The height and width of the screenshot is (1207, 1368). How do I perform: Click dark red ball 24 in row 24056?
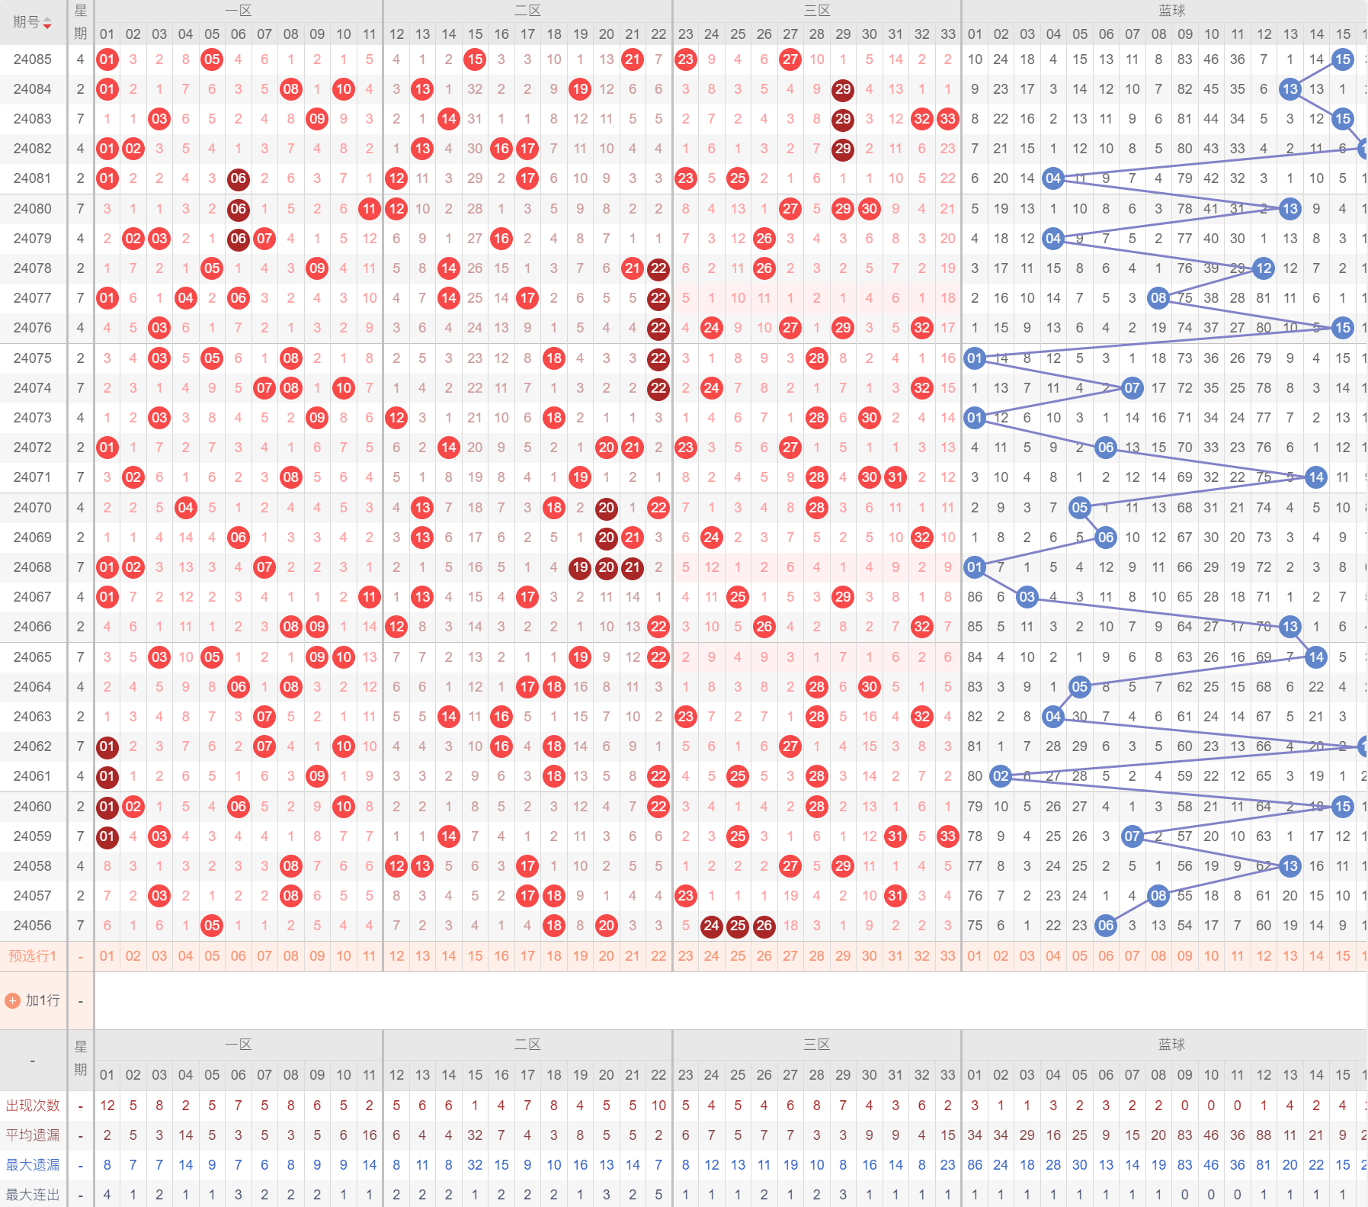tap(712, 926)
